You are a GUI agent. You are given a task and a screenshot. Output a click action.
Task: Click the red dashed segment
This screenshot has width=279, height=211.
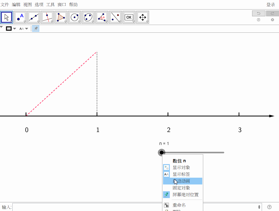click(x=61, y=84)
